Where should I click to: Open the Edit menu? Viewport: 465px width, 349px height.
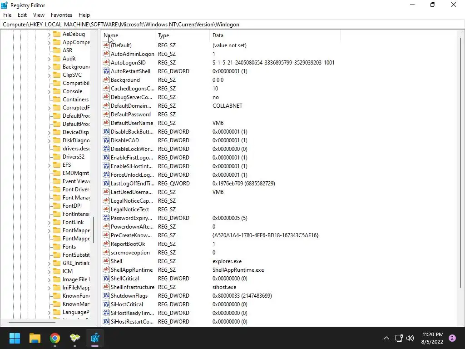(22, 15)
